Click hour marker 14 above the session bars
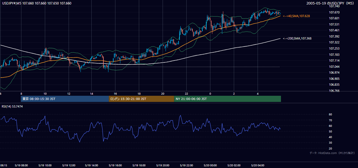 pyautogui.click(x=92, y=94)
